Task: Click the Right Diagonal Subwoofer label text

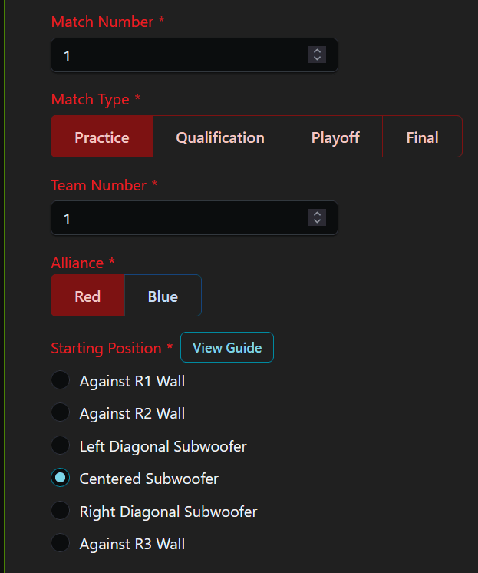Action: click(168, 512)
